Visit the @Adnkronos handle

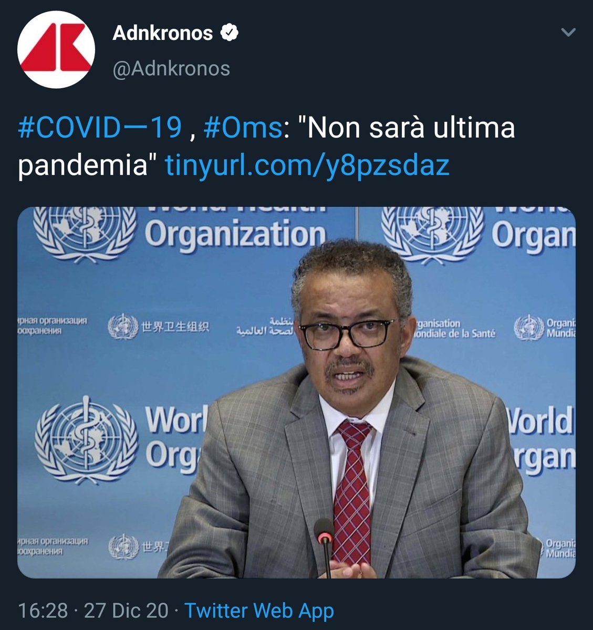click(171, 68)
